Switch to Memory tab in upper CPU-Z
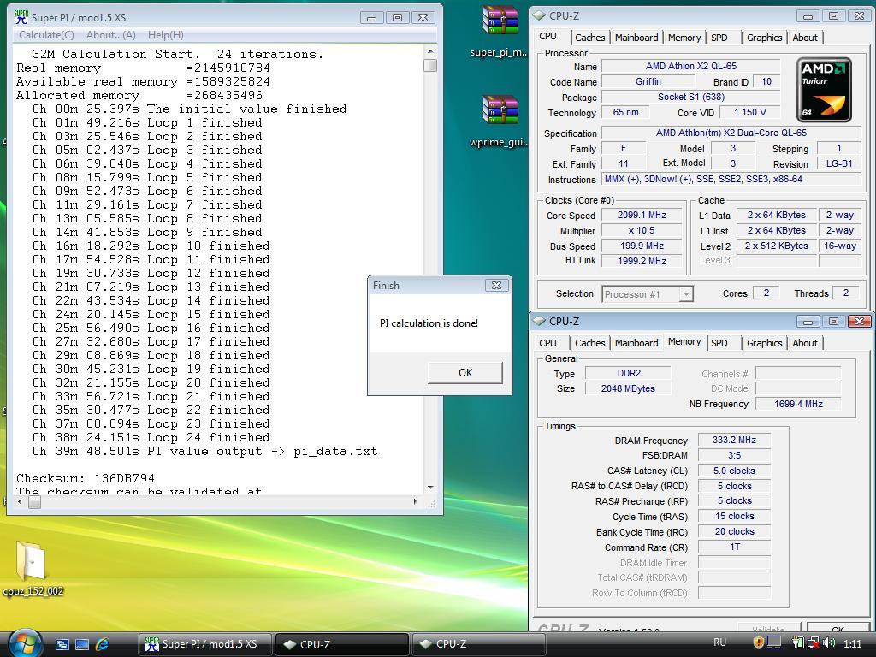This screenshot has width=876, height=657. click(x=684, y=38)
